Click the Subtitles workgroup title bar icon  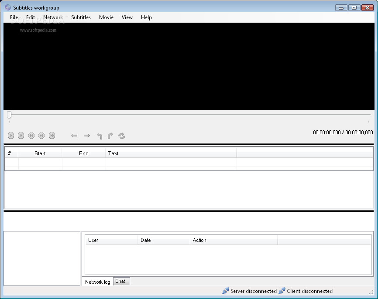click(x=8, y=7)
